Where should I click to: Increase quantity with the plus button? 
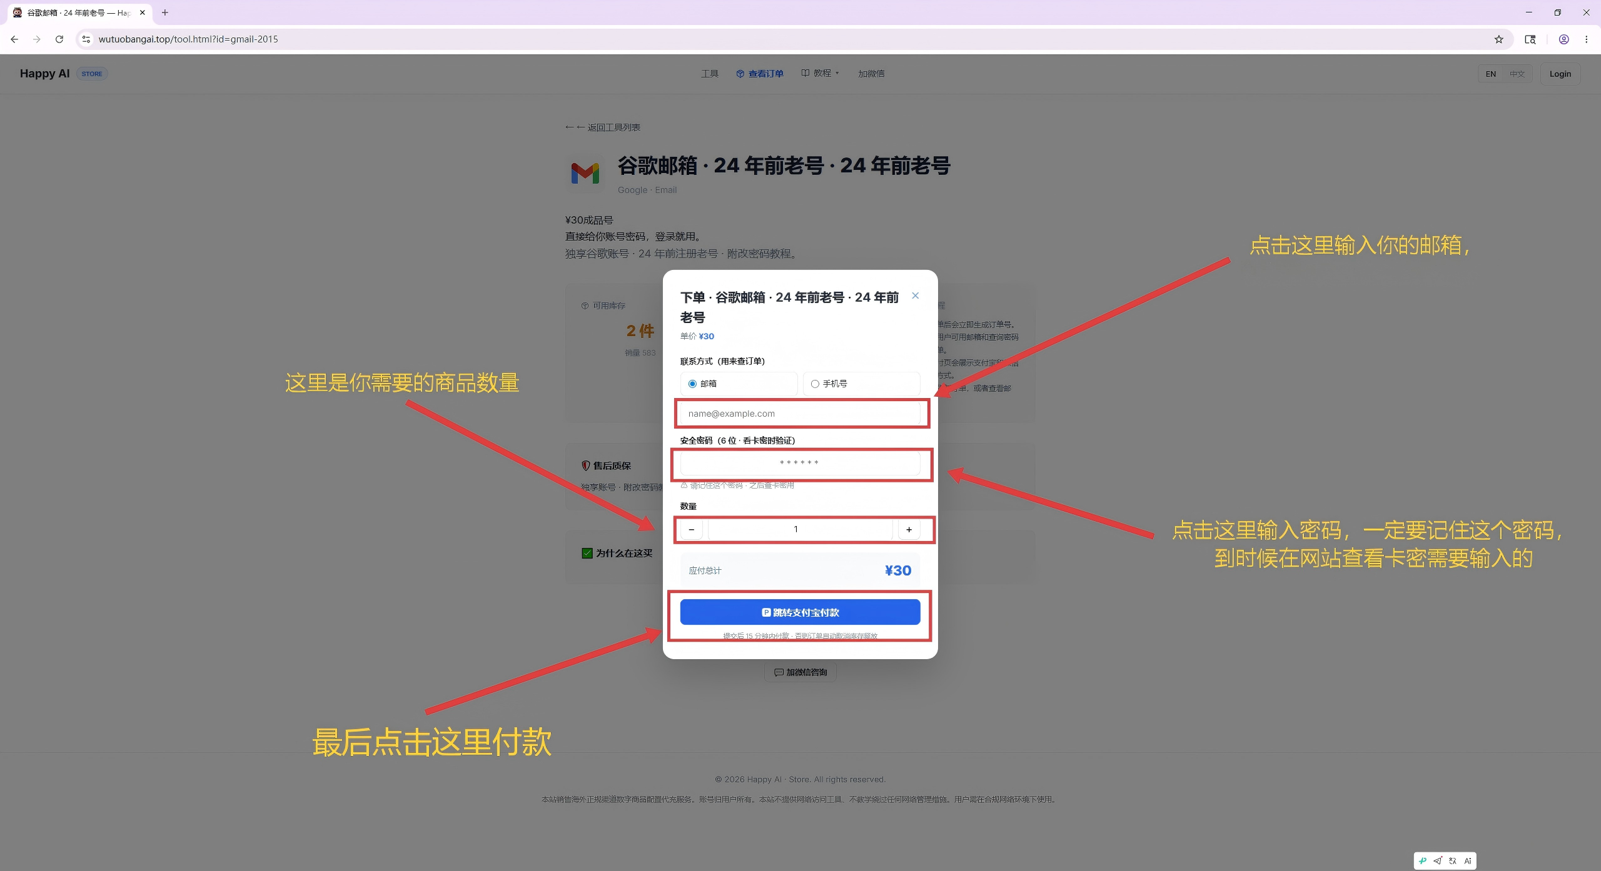click(909, 529)
